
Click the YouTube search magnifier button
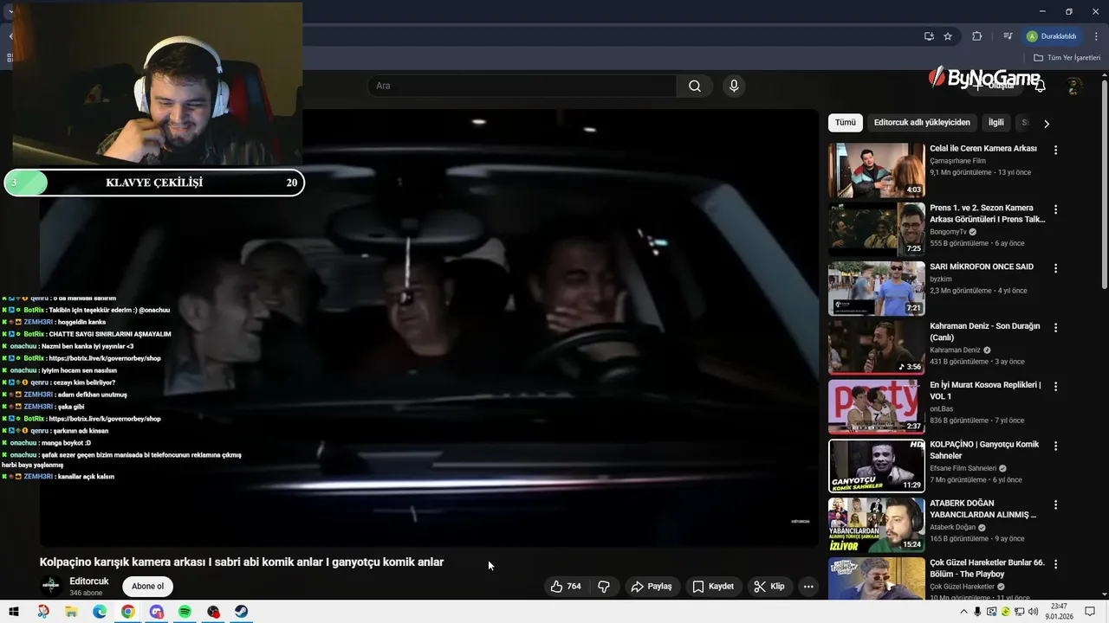pyautogui.click(x=695, y=86)
